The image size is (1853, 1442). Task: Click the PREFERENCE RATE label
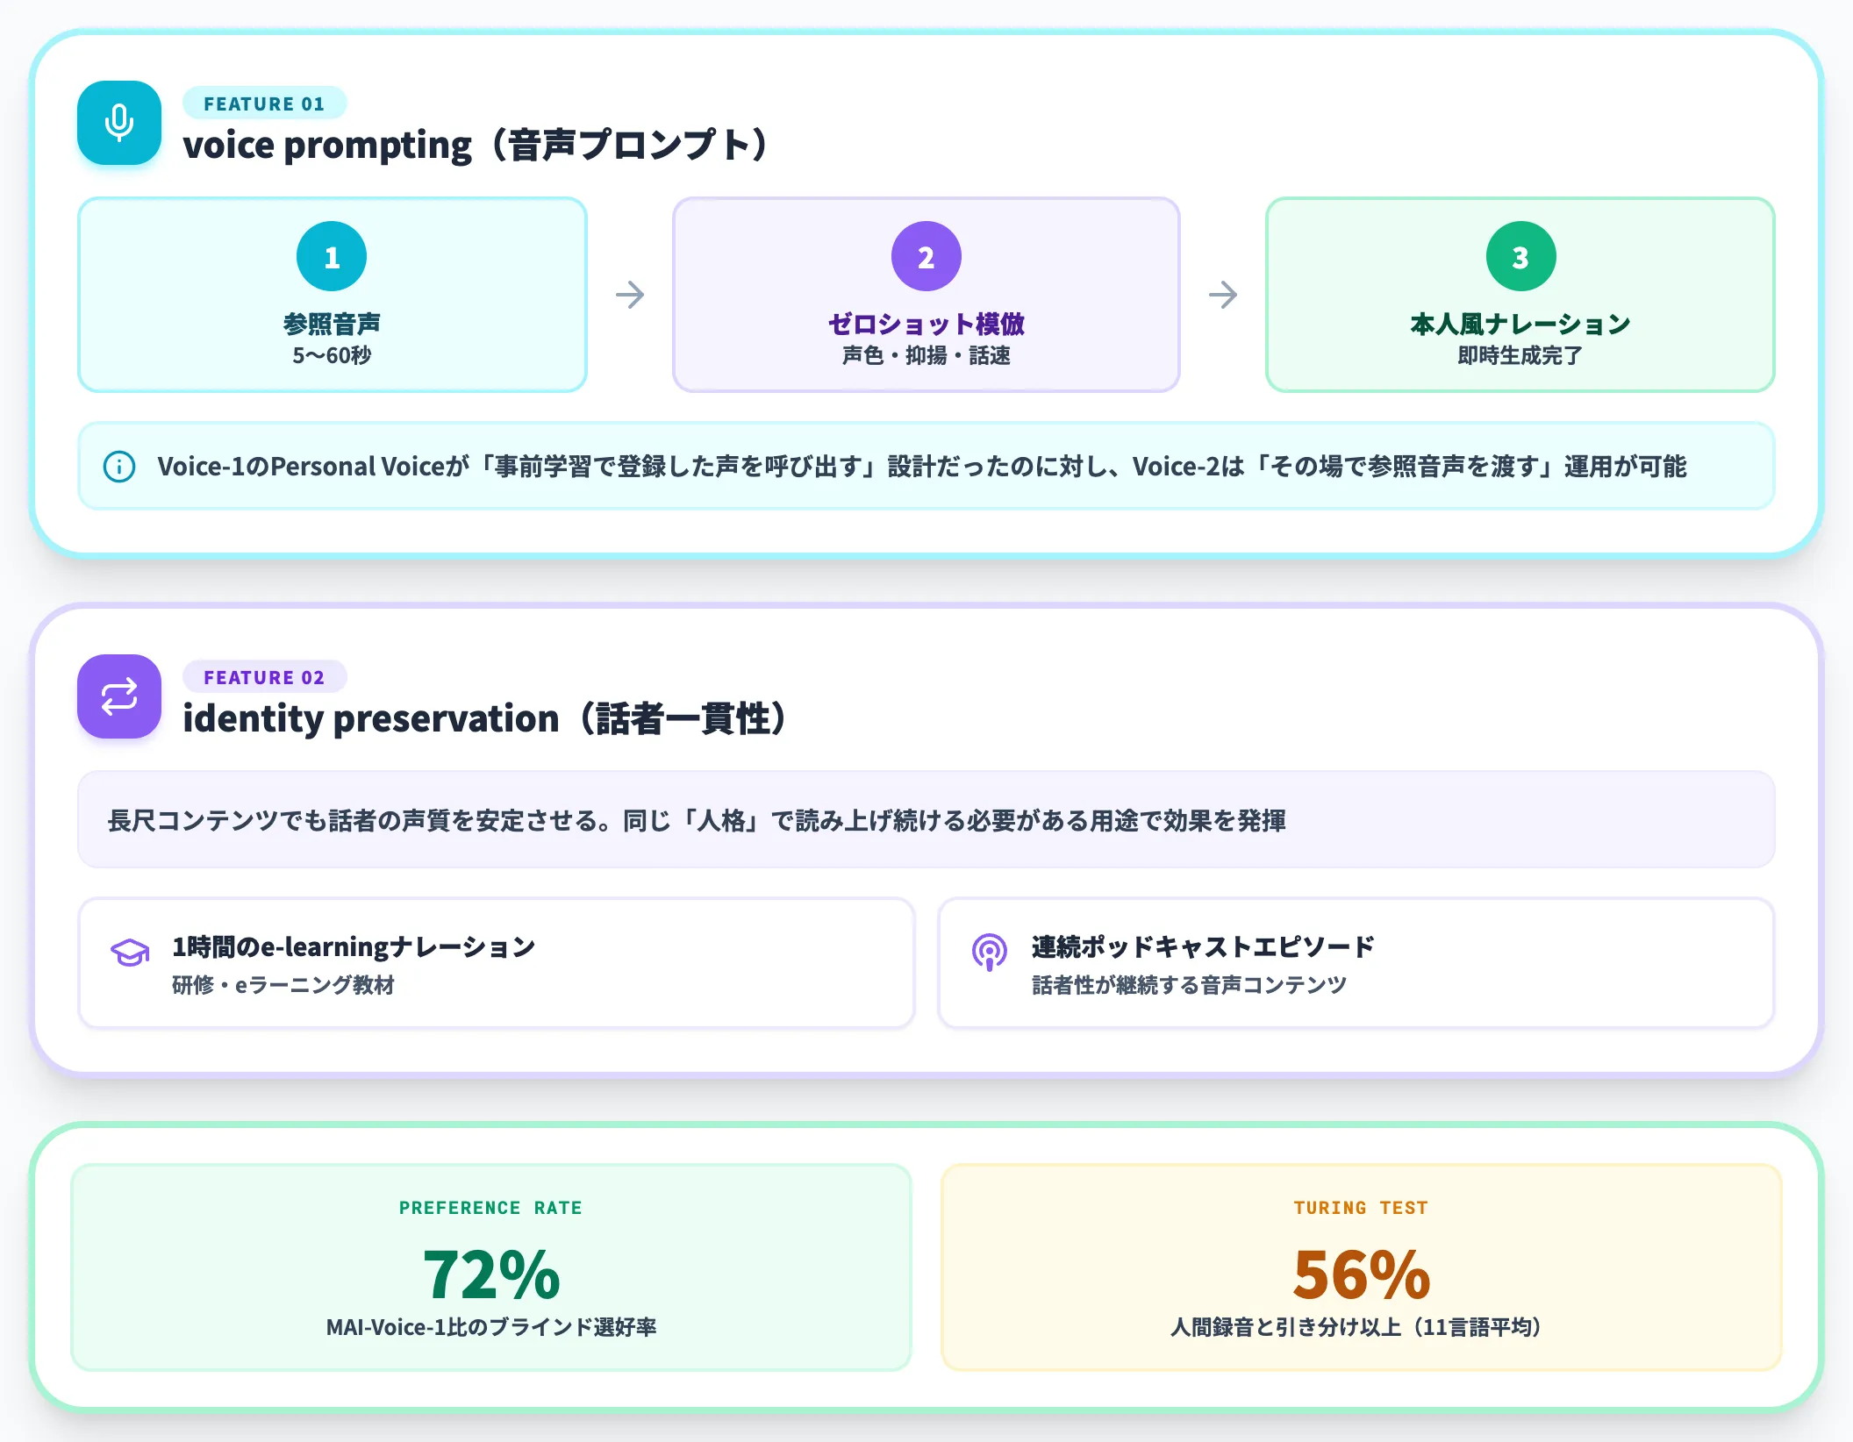click(x=490, y=1208)
